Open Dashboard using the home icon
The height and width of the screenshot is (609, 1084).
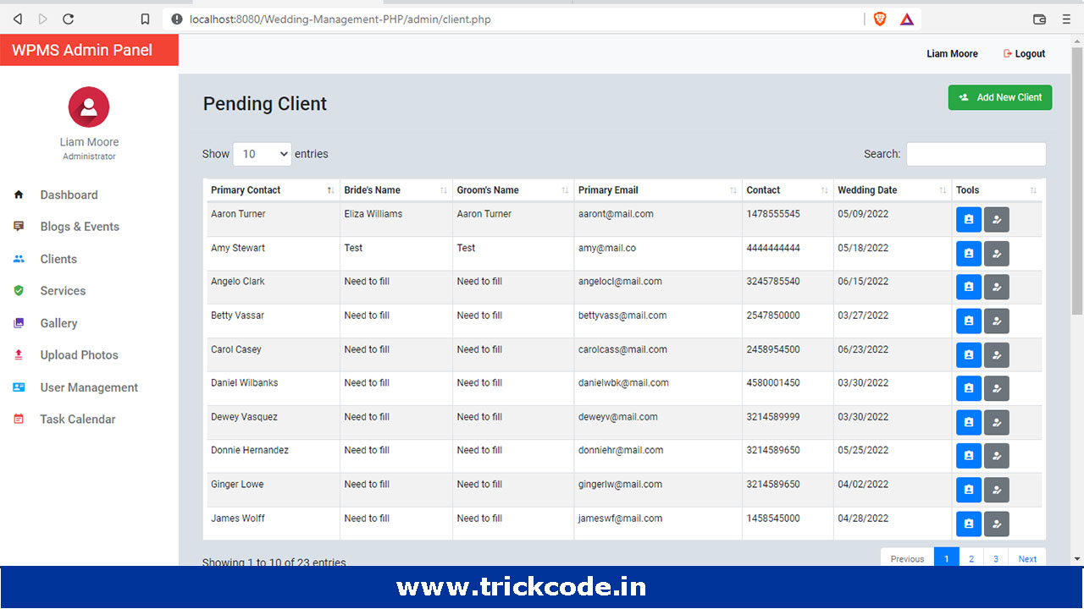(19, 195)
